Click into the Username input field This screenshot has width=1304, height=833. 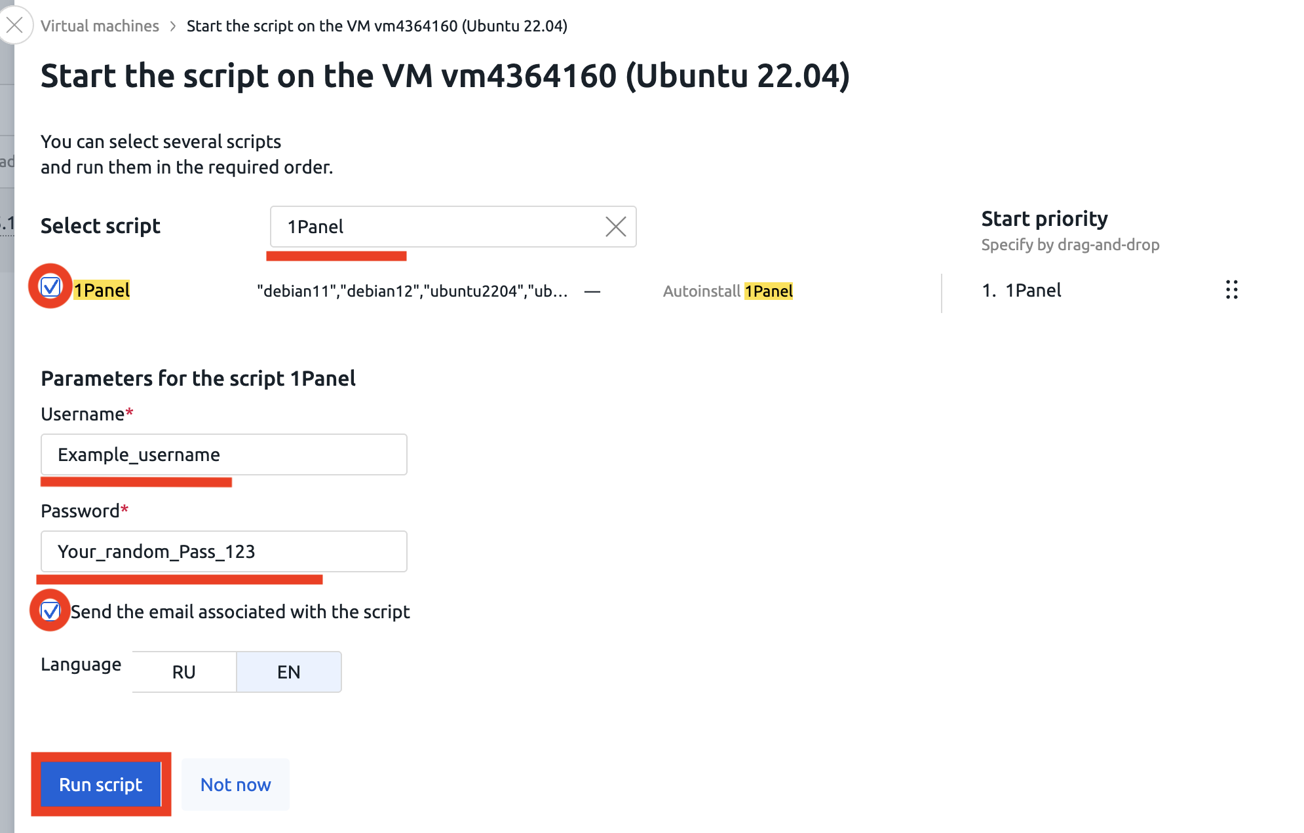click(224, 454)
